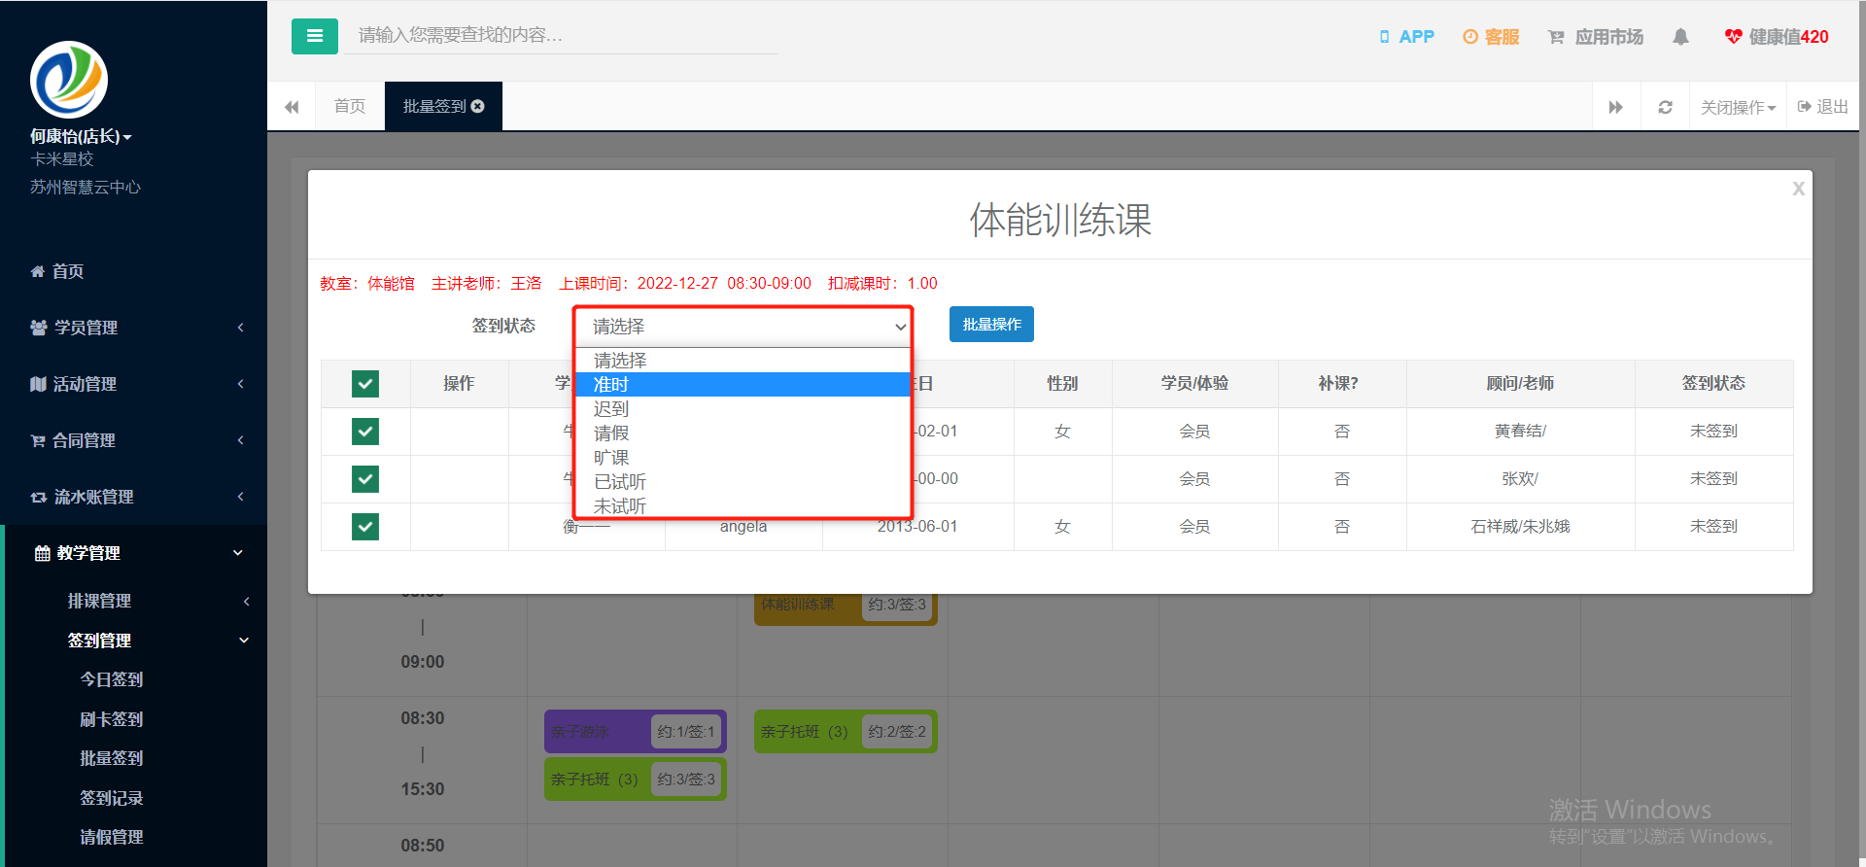Open the 何康怡(店长) user dropdown
The height and width of the screenshot is (867, 1866).
(x=81, y=137)
